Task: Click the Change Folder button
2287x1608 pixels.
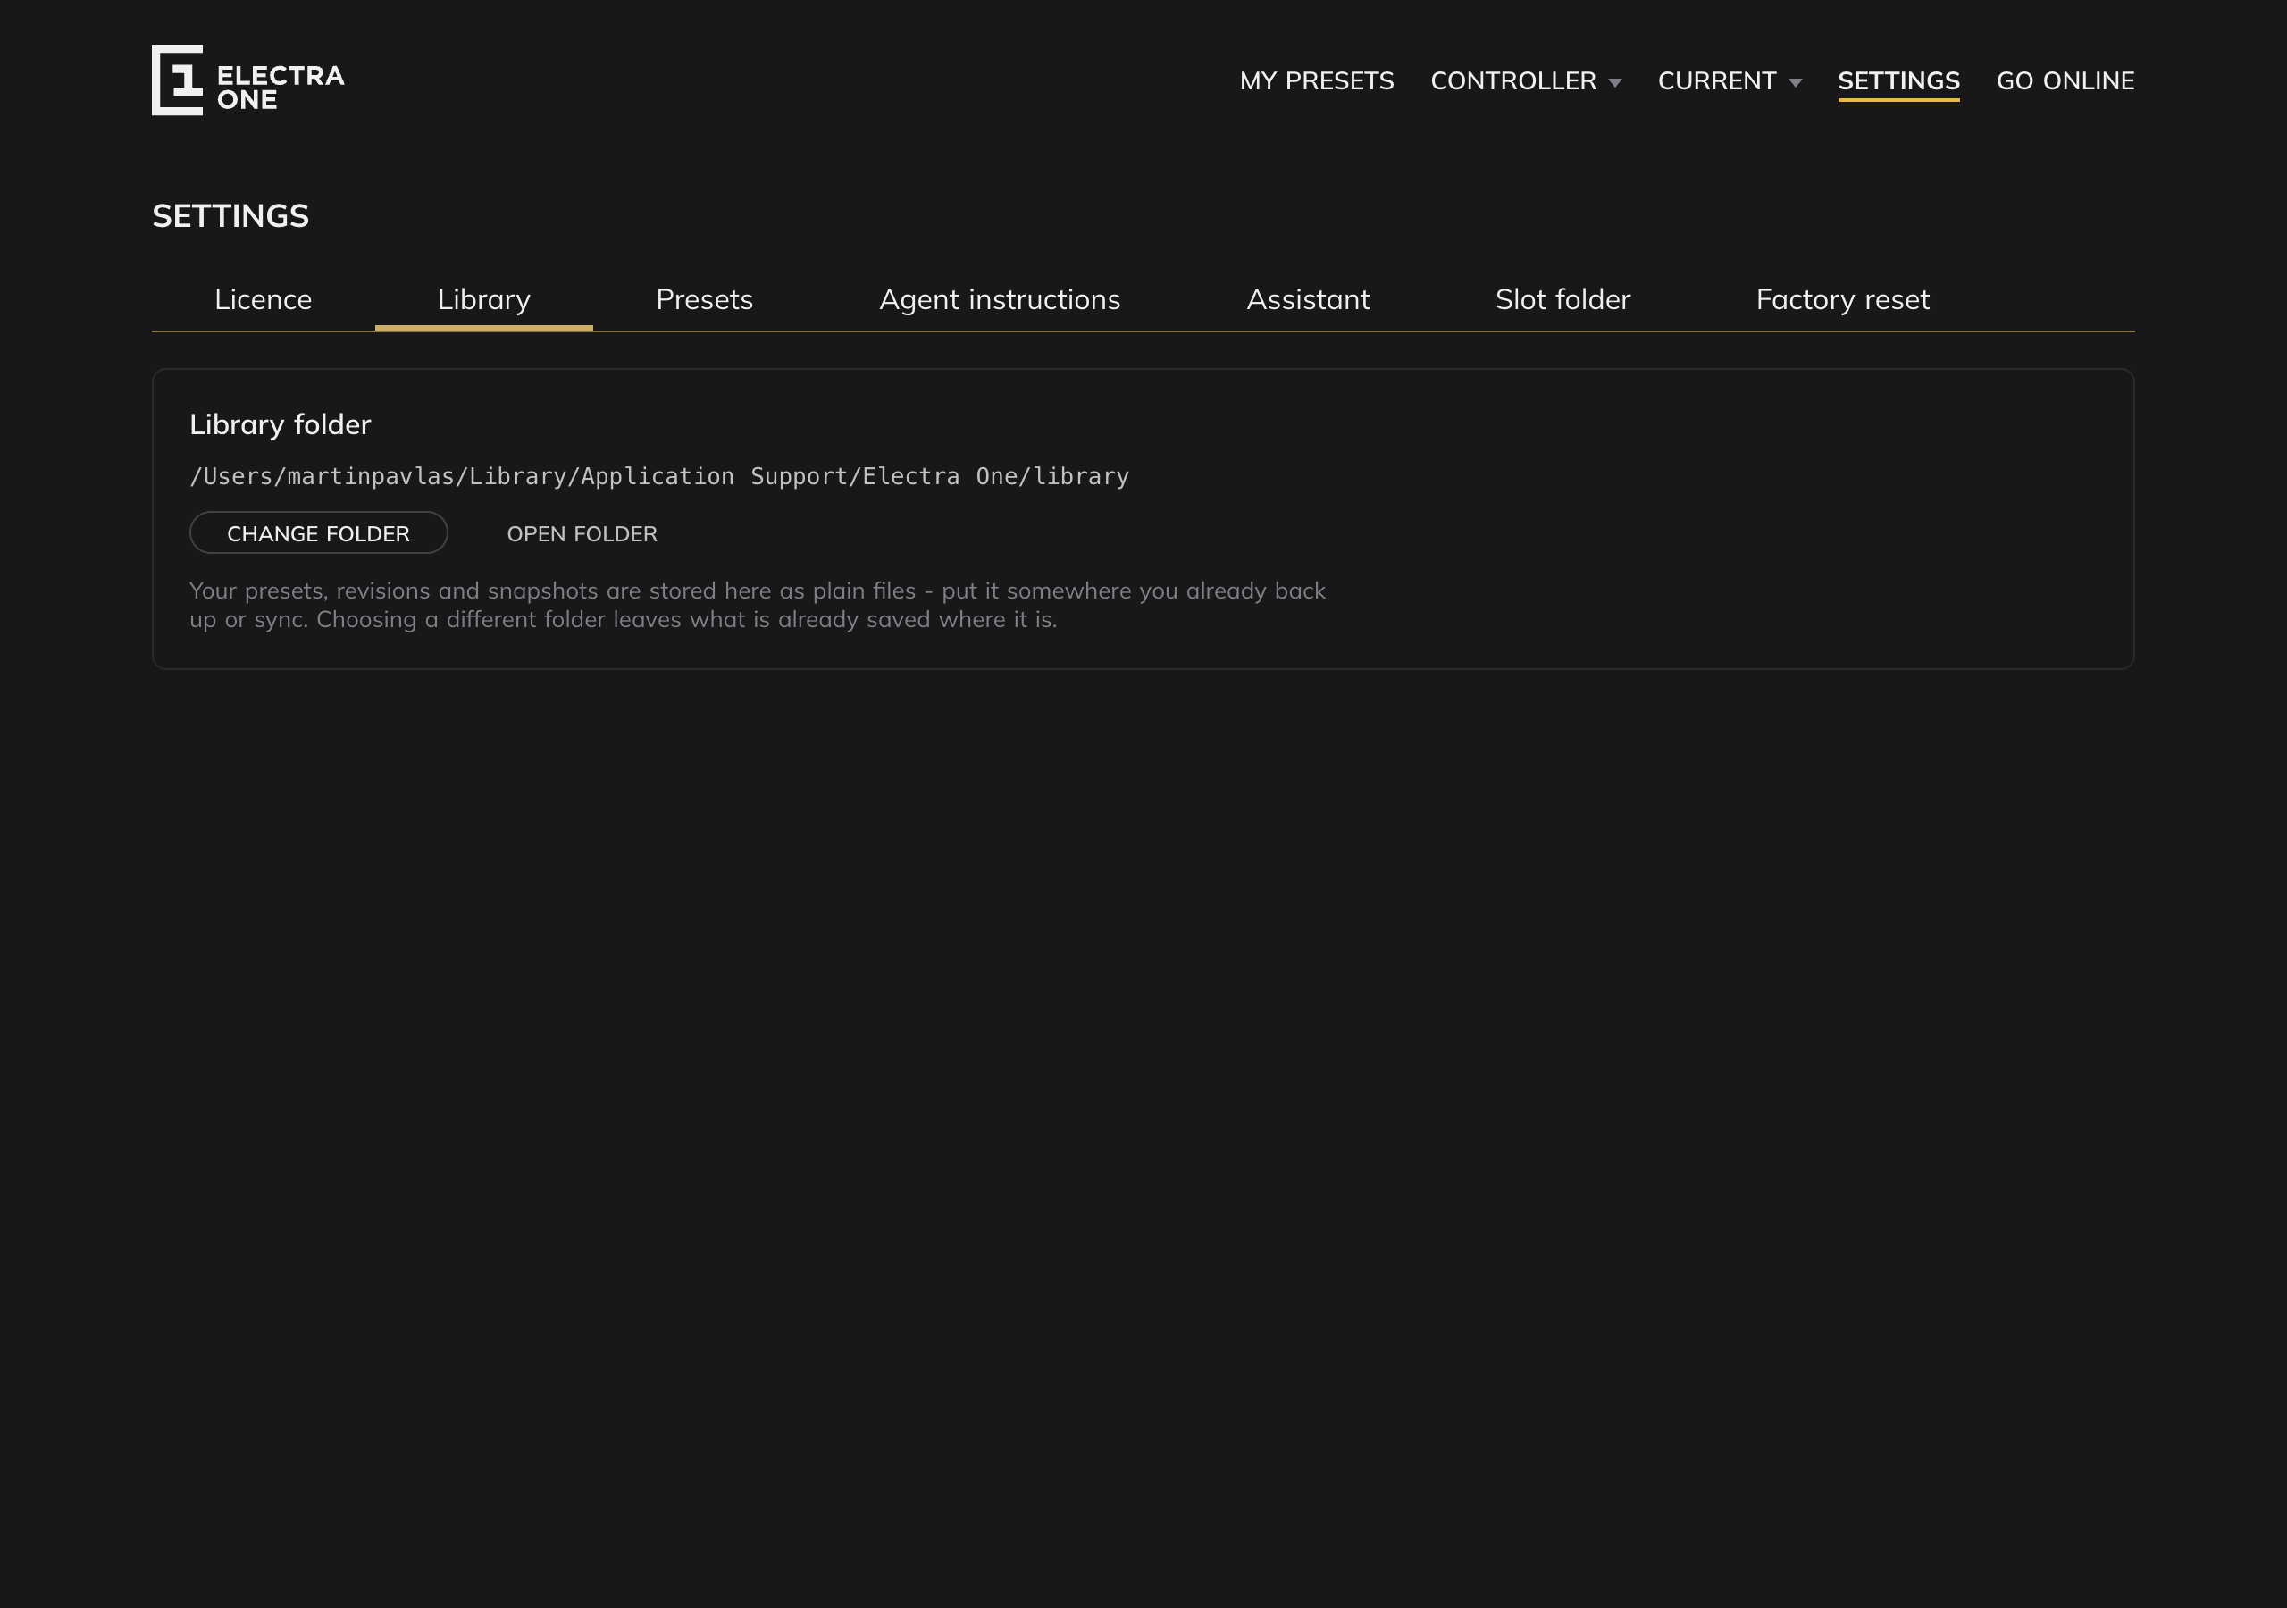Action: coord(319,533)
